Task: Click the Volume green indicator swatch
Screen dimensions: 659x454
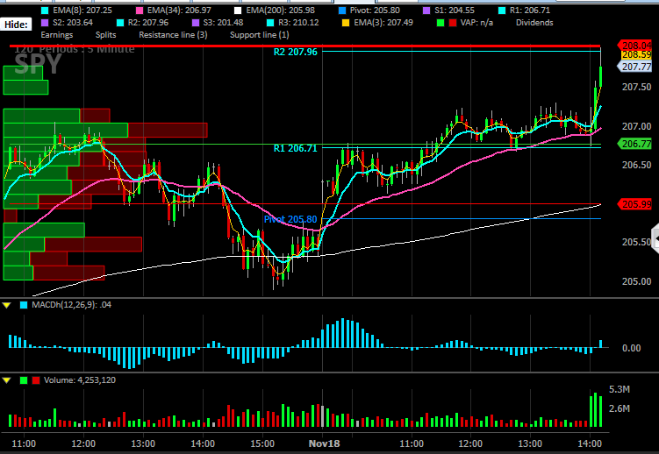Action: (24, 380)
